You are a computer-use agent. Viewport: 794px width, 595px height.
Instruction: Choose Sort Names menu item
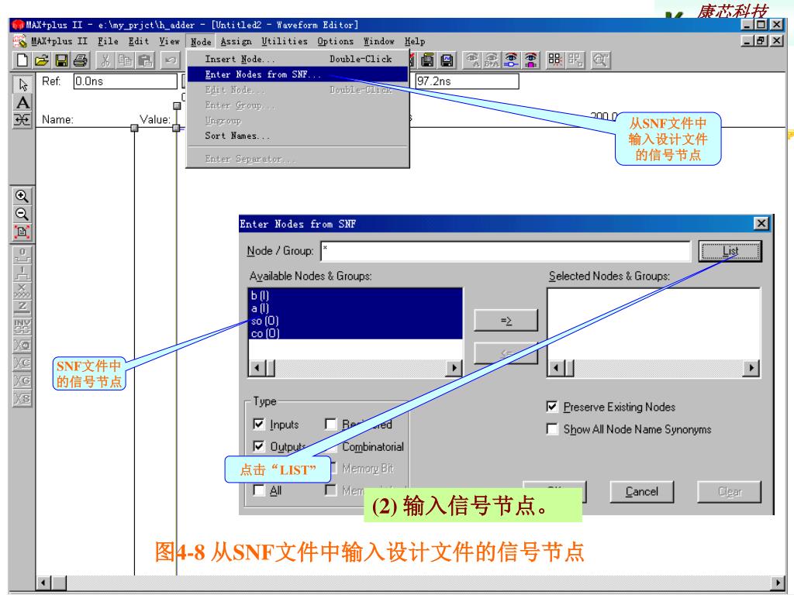click(x=298, y=136)
